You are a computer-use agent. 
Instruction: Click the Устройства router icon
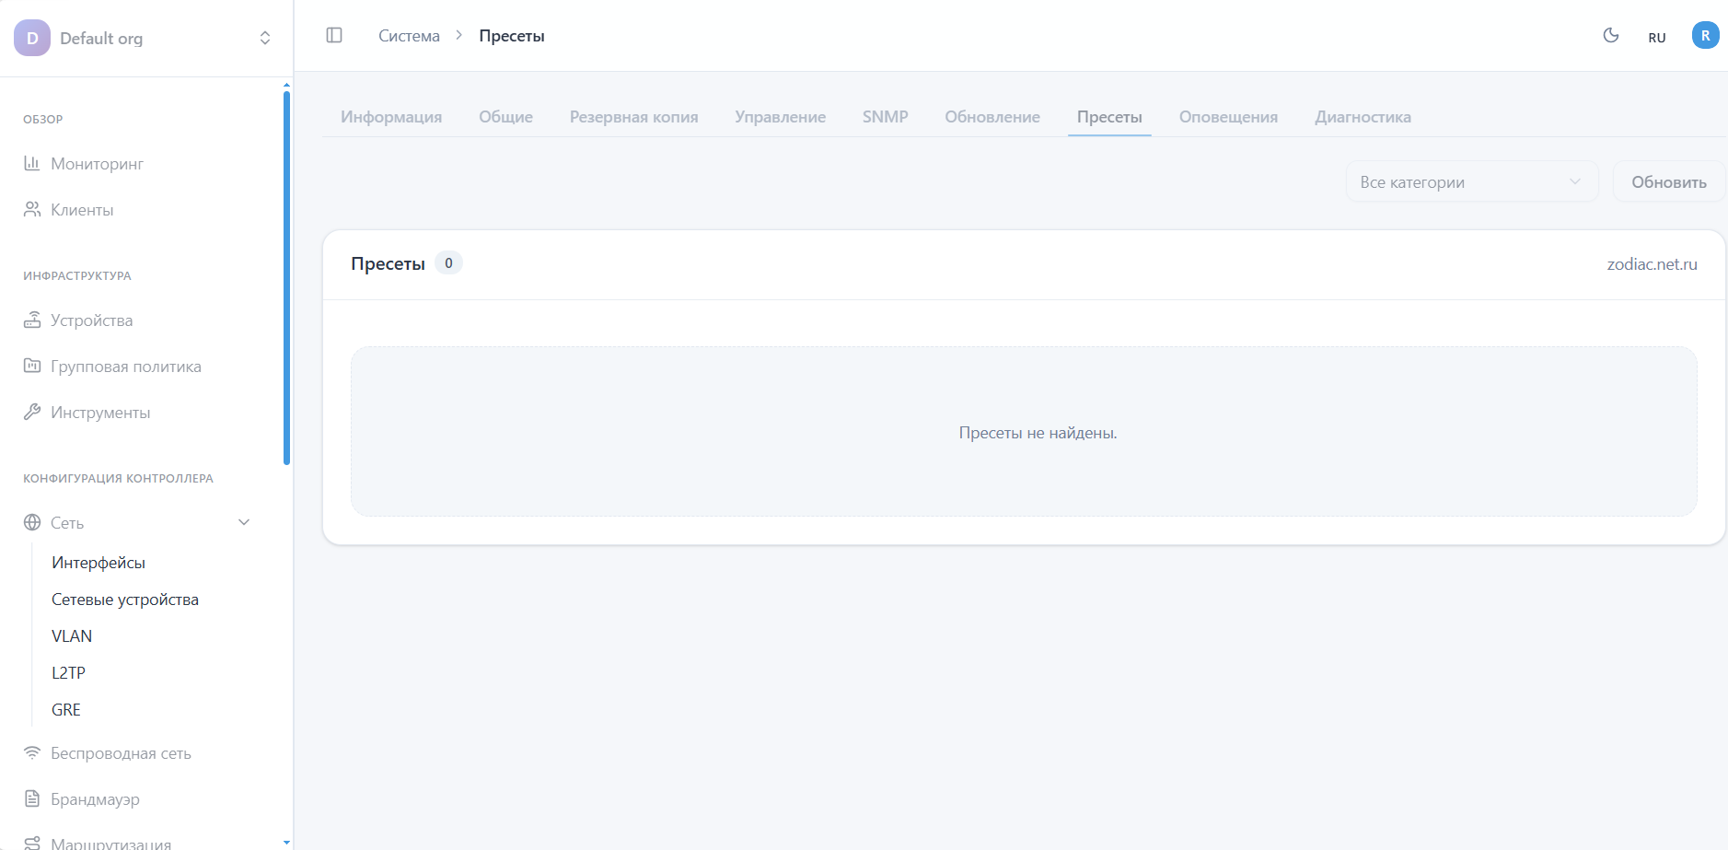click(x=32, y=320)
